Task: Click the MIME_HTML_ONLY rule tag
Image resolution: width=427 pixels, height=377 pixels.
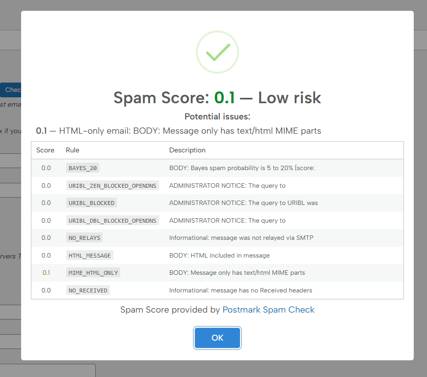Action: point(93,273)
